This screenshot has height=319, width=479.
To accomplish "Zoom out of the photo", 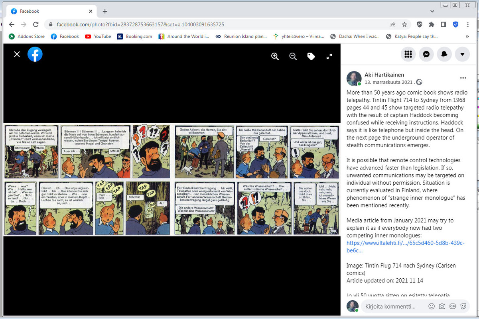I will pos(293,57).
